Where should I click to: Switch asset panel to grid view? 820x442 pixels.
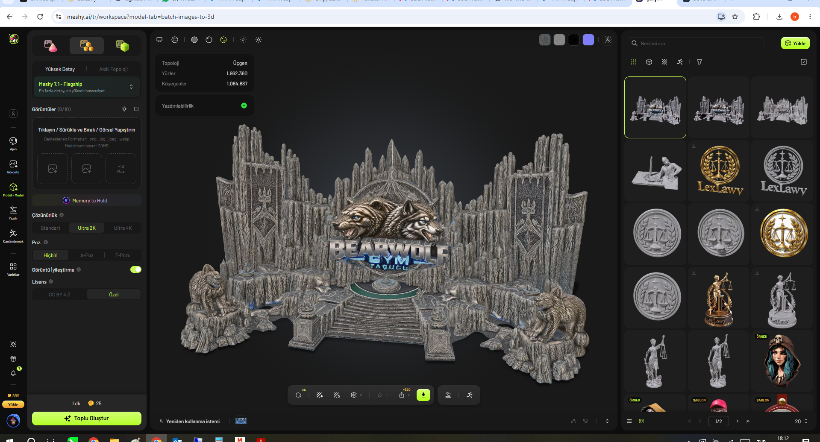tap(641, 421)
